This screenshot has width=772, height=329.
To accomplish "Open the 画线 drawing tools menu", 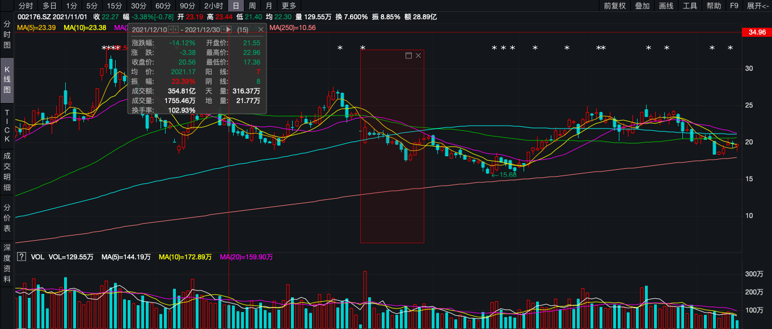I will (x=666, y=6).
